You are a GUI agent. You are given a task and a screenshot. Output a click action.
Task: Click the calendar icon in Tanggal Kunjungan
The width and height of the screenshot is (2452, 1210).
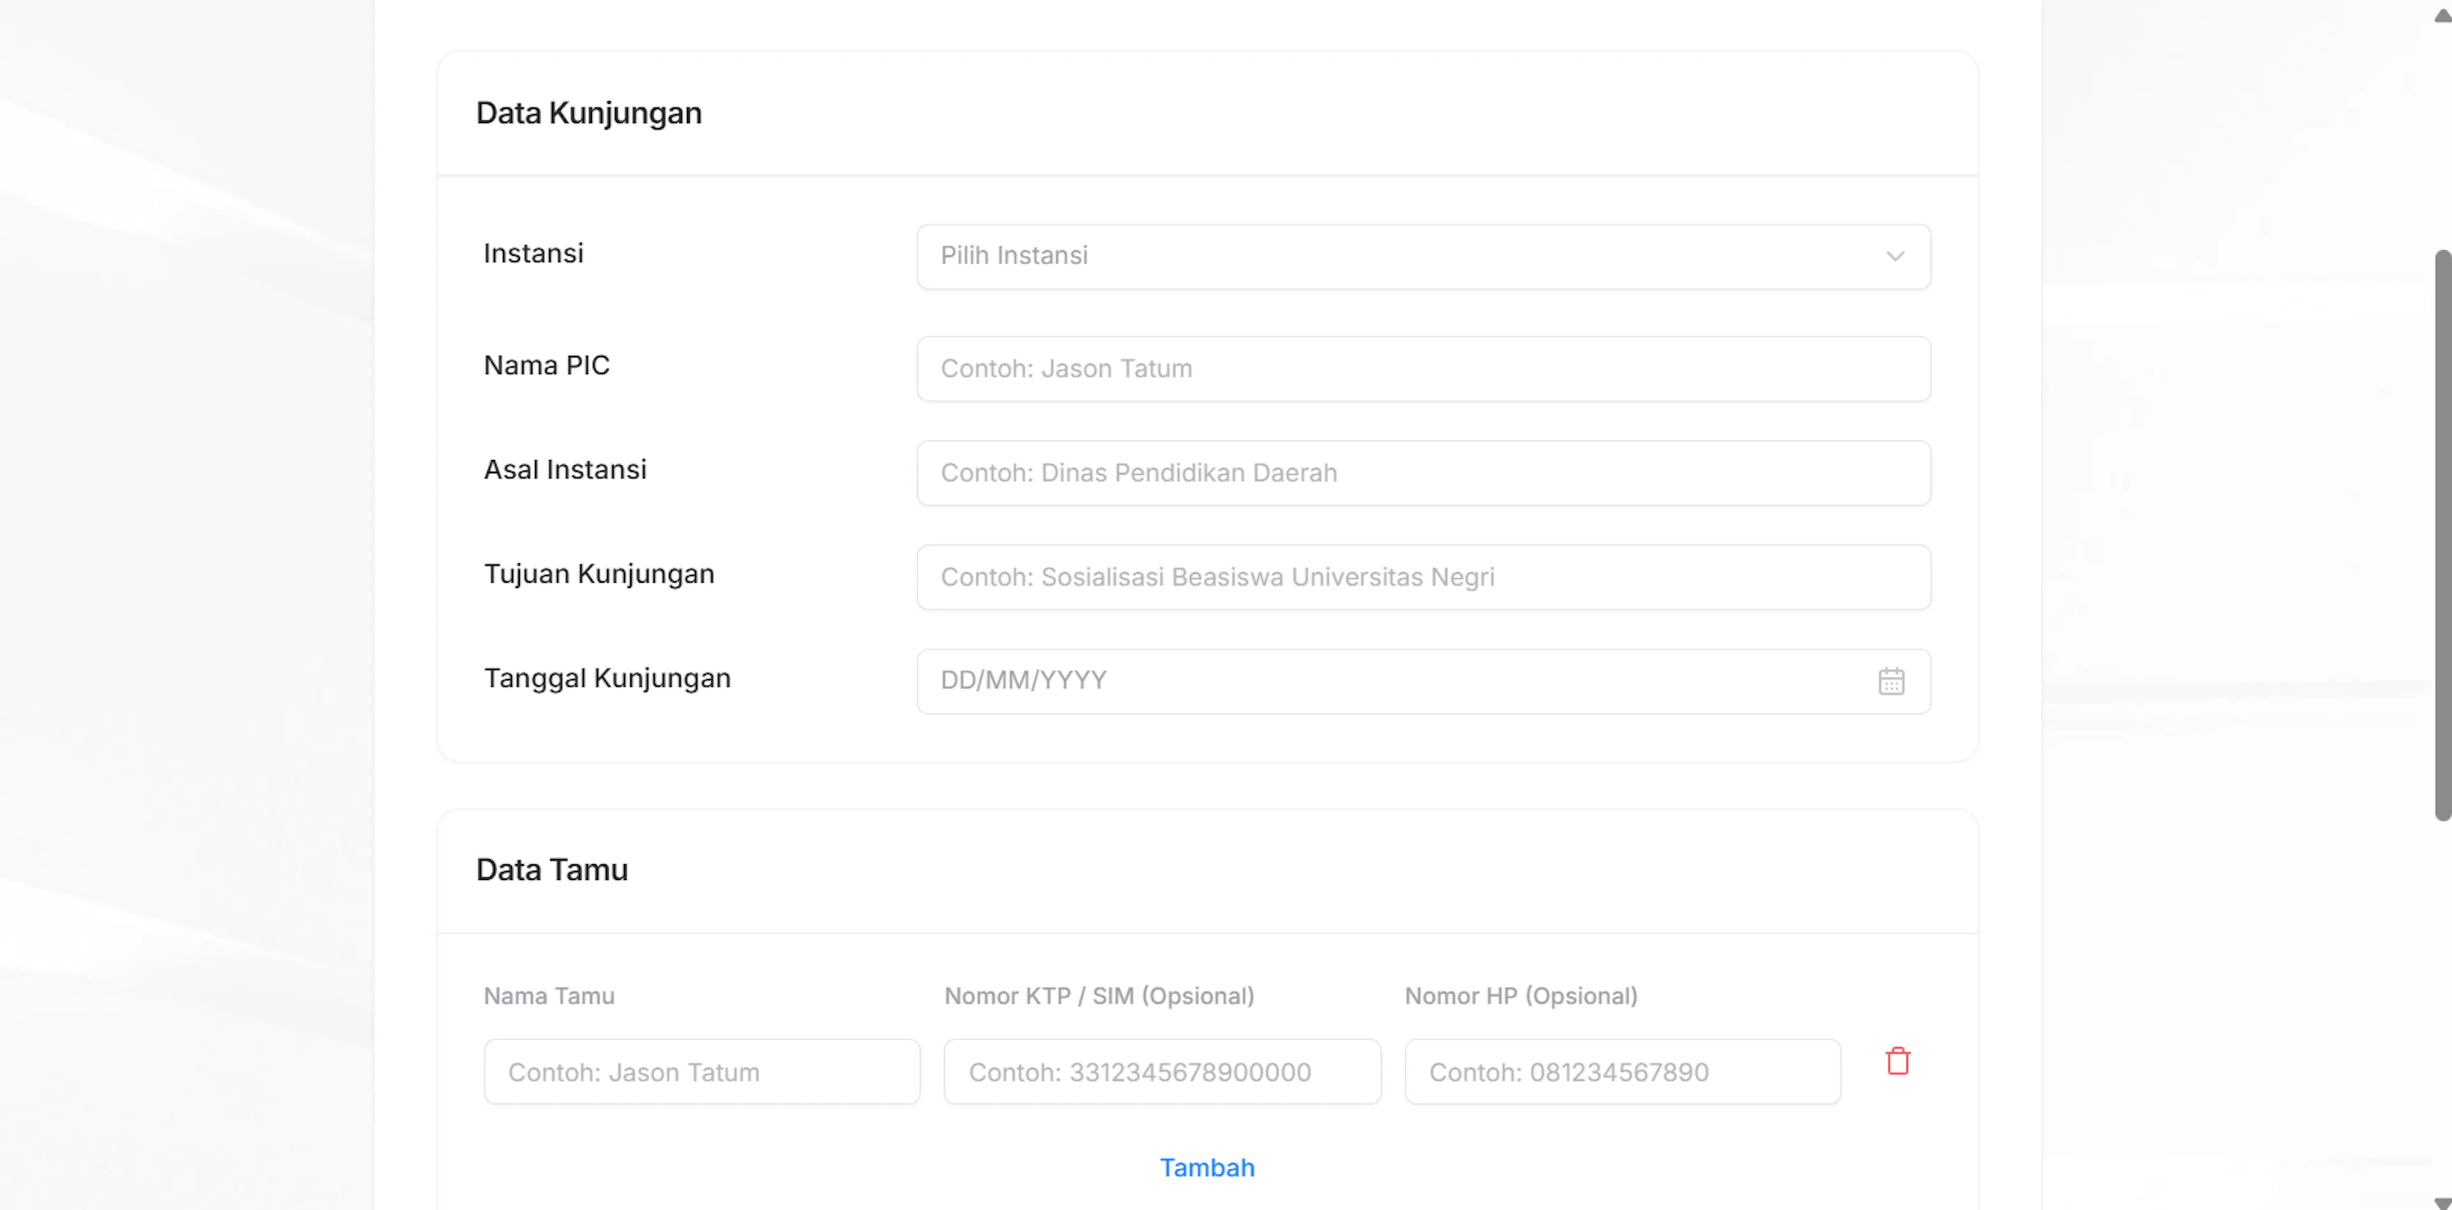[1891, 681]
